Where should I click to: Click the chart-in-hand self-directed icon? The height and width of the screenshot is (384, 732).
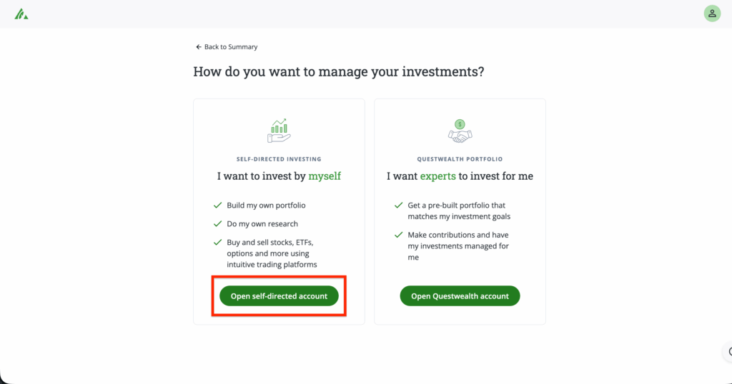pyautogui.click(x=279, y=130)
